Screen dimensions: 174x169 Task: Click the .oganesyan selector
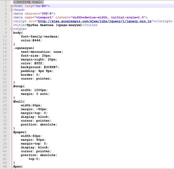click(24, 48)
